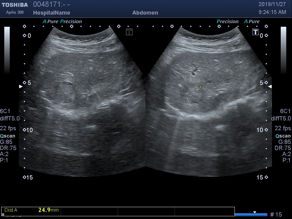Select the Dist A measurement cell
Screen dimensions: 292x219
[x=32, y=210]
